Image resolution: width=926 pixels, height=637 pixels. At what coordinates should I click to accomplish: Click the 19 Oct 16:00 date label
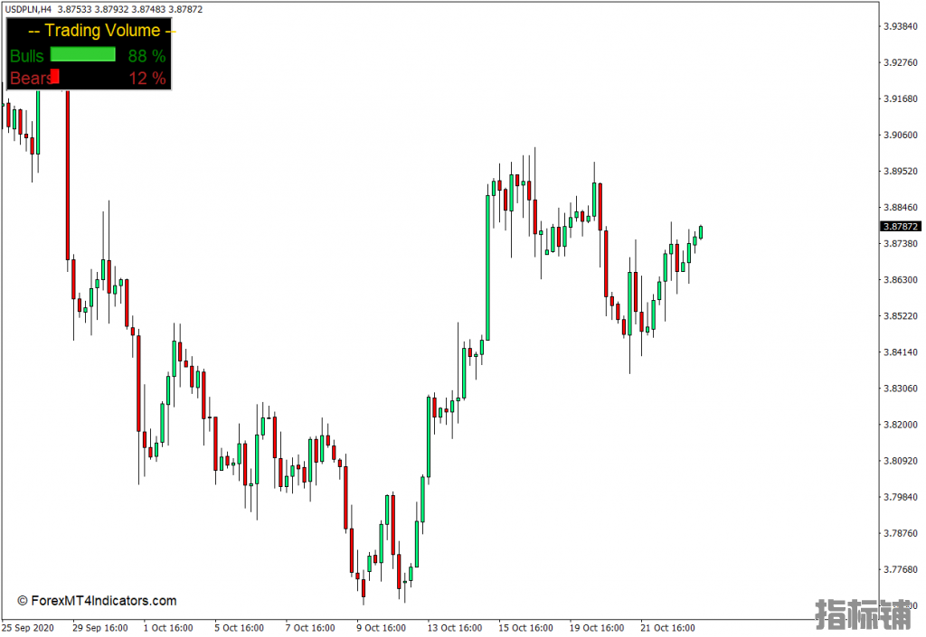coord(597,628)
